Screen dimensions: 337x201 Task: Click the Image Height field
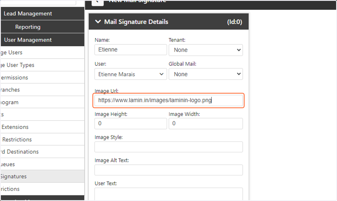131,123
